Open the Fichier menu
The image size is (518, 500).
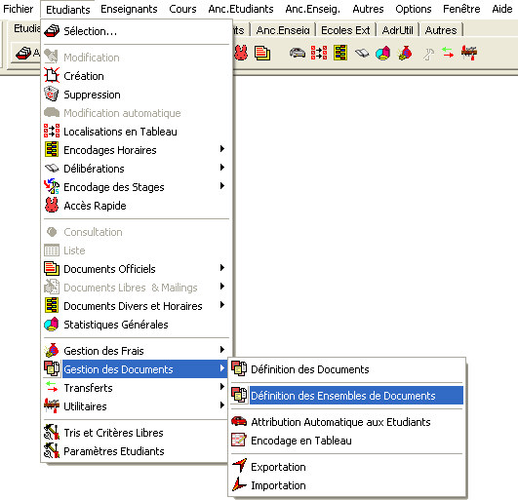coord(19,9)
